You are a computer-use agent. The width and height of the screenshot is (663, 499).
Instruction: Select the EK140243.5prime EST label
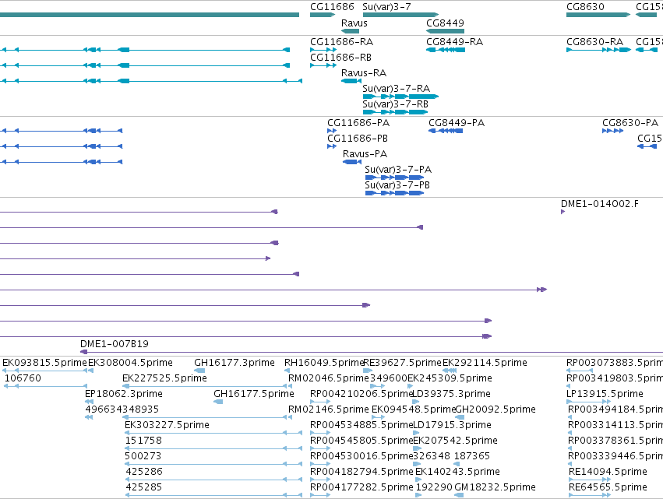(x=457, y=472)
